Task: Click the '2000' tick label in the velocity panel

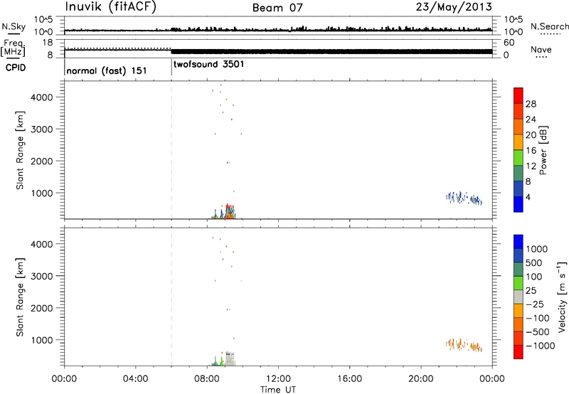Action: point(42,308)
